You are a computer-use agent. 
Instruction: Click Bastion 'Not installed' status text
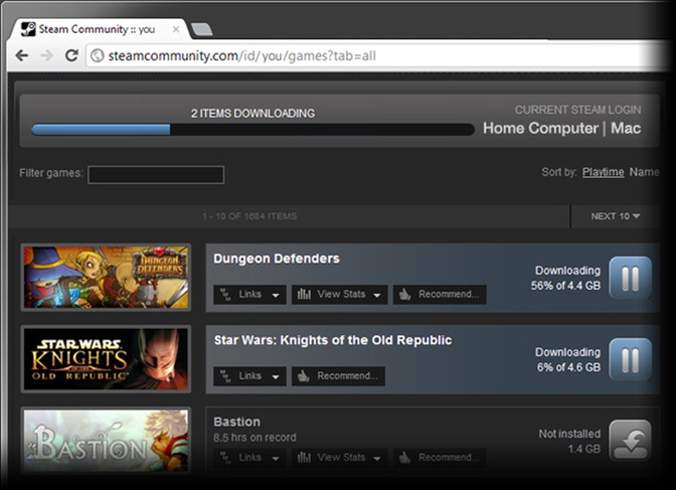point(570,434)
